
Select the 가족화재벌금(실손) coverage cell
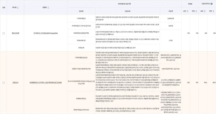point(81,58)
